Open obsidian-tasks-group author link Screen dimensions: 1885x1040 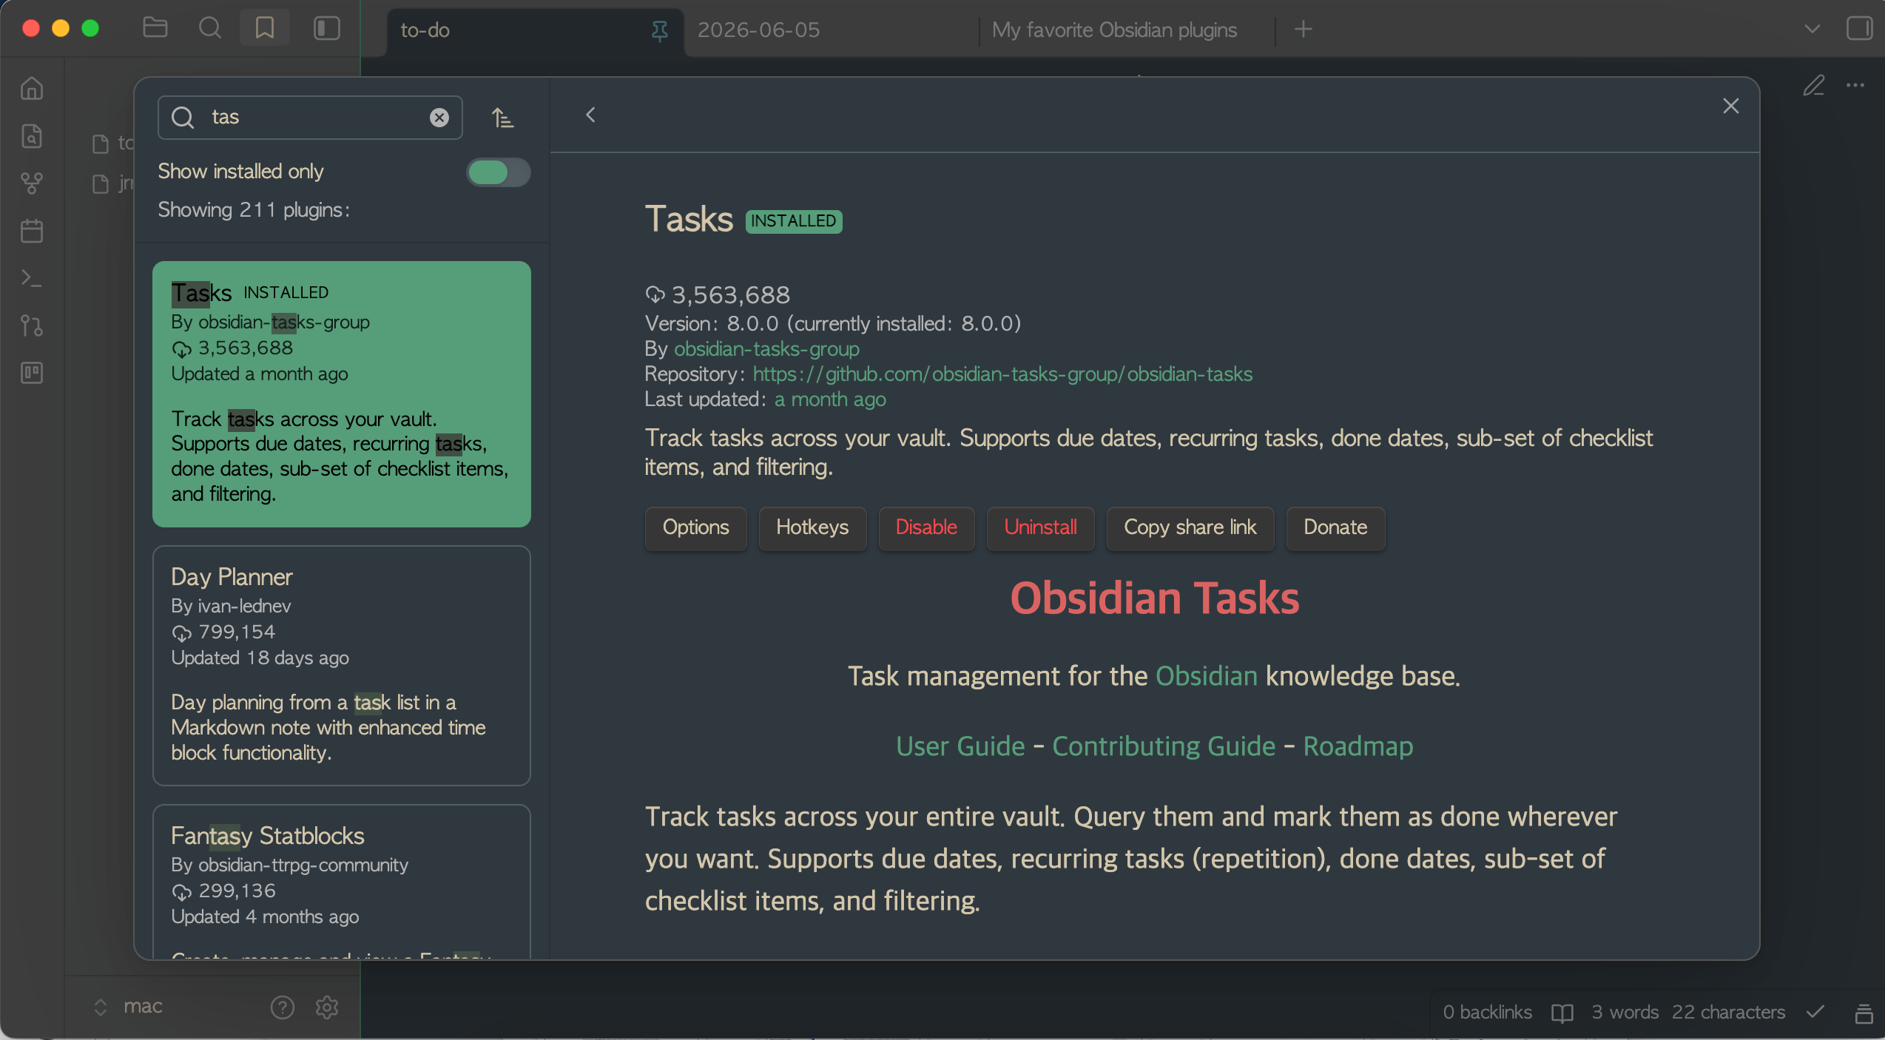coord(766,348)
